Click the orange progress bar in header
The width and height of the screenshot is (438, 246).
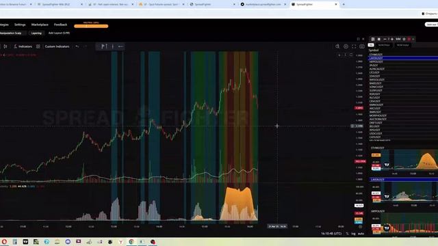[x=91, y=26]
